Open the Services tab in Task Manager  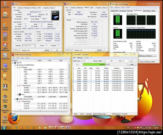pyautogui.click(x=130, y=11)
